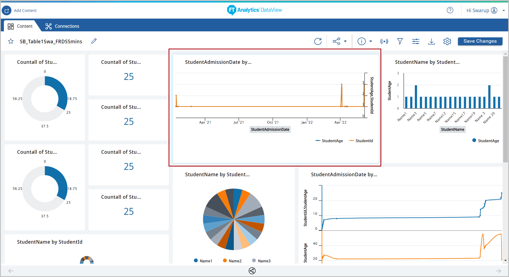Viewport: 509px width, 277px height.
Task: Click the live streaming broadcast icon
Action: point(384,41)
